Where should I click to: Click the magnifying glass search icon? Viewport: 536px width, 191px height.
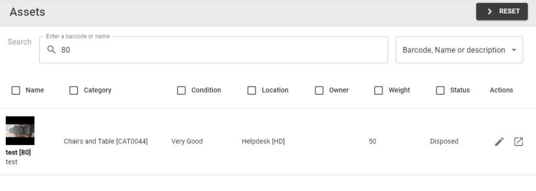click(x=51, y=50)
